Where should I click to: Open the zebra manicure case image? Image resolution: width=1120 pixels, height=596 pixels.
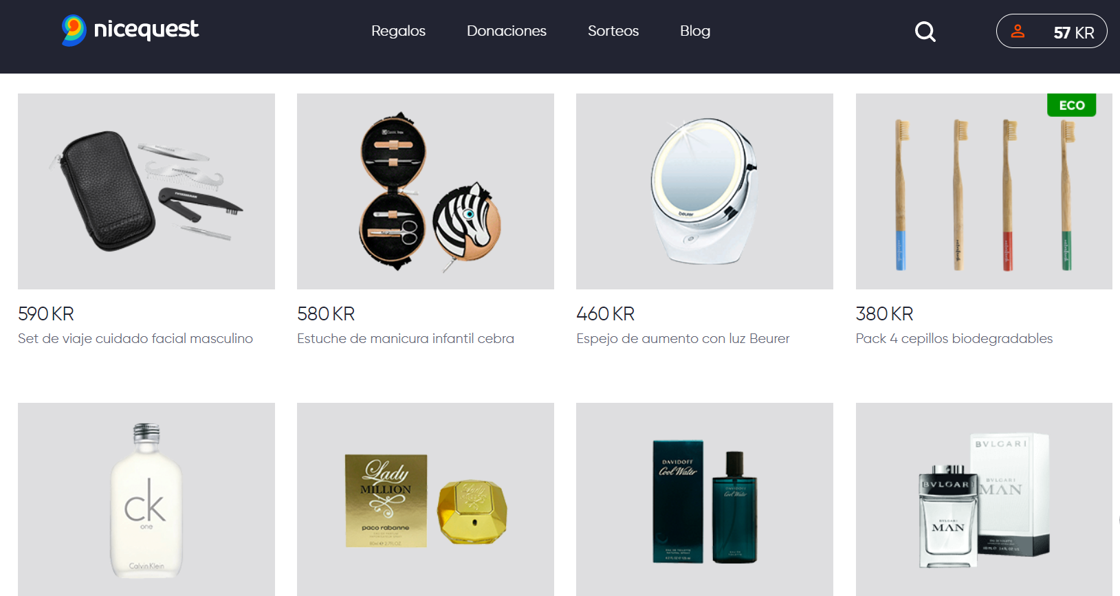(x=426, y=191)
